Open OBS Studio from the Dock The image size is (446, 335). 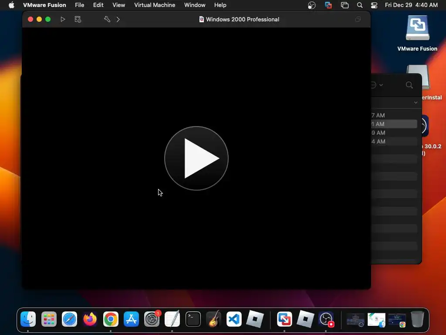pos(326,319)
